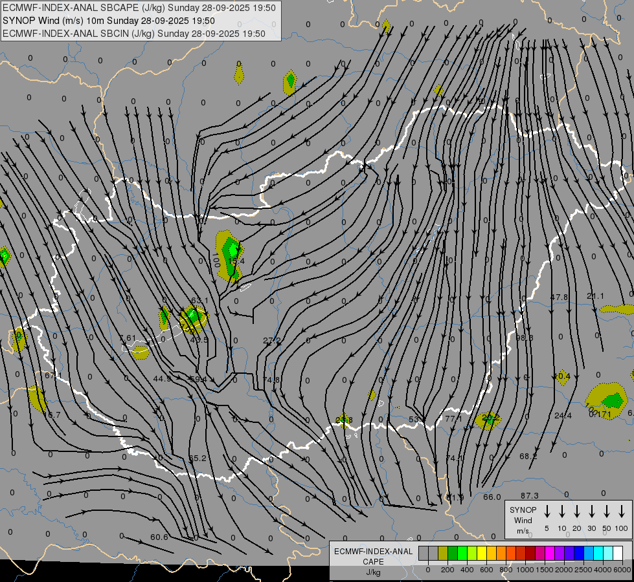Click the CAPE value 63.1 on map
634x582 pixels.
click(x=199, y=300)
